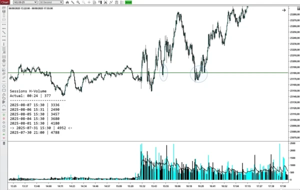Select the vertical time cycles tool
The image size is (300, 190).
click(4, 57)
